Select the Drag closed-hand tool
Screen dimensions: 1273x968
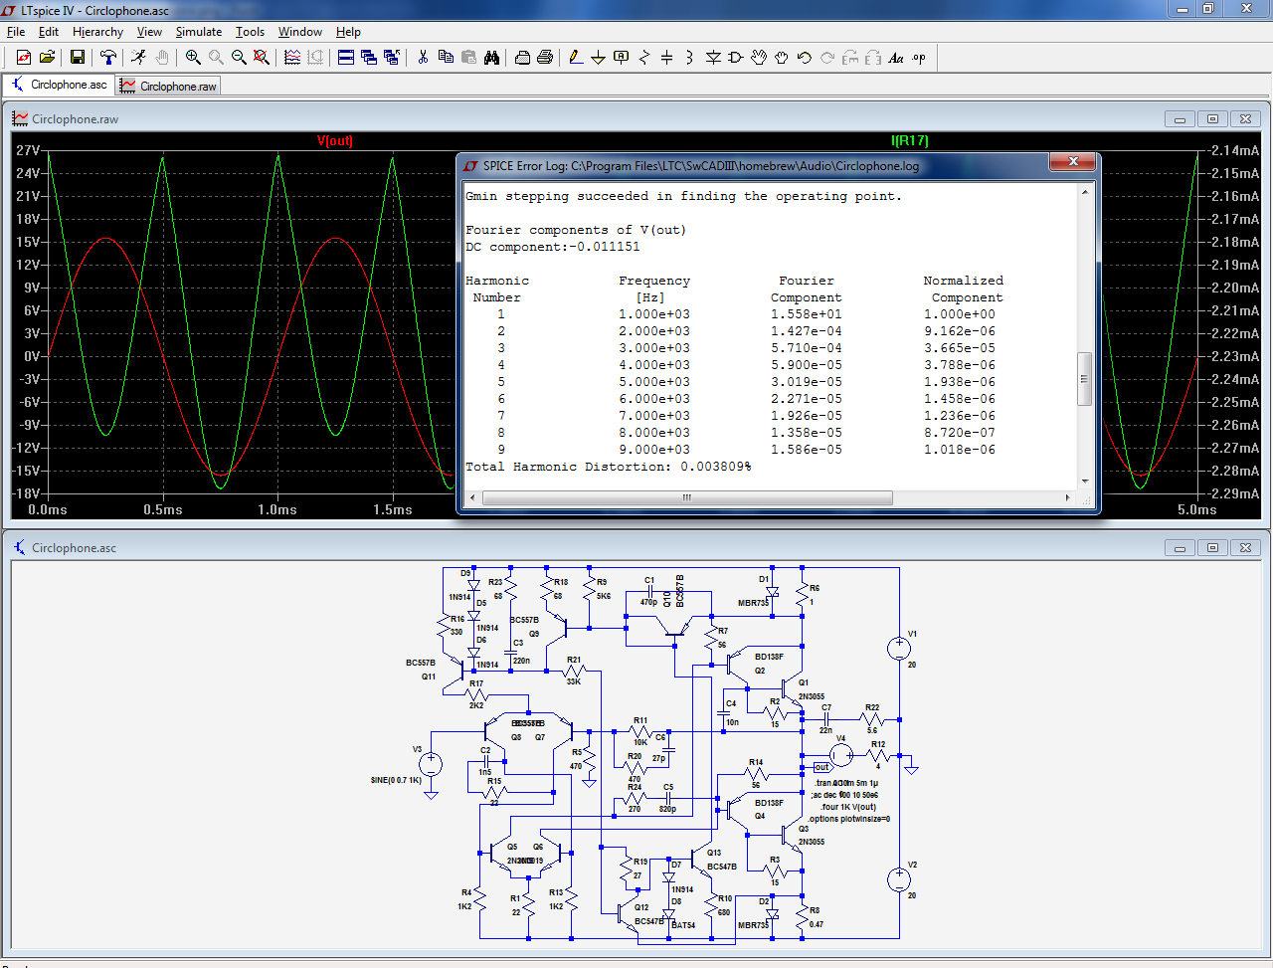pos(782,58)
